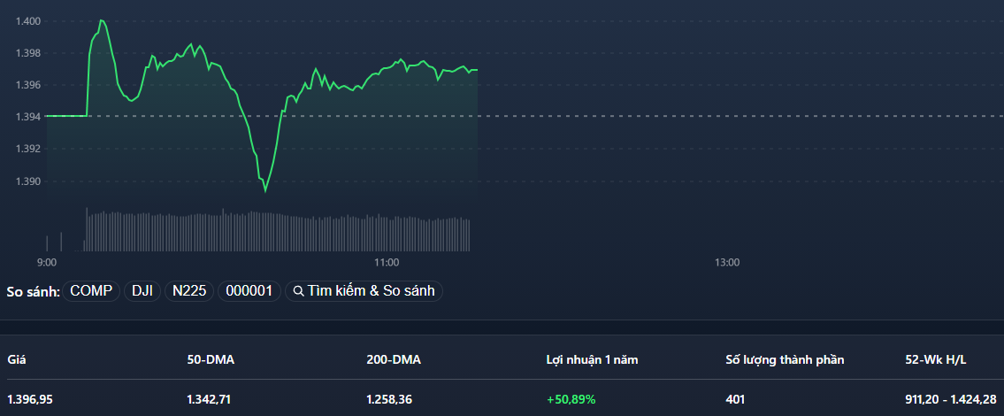Click the 13:00 time axis label

tap(726, 263)
